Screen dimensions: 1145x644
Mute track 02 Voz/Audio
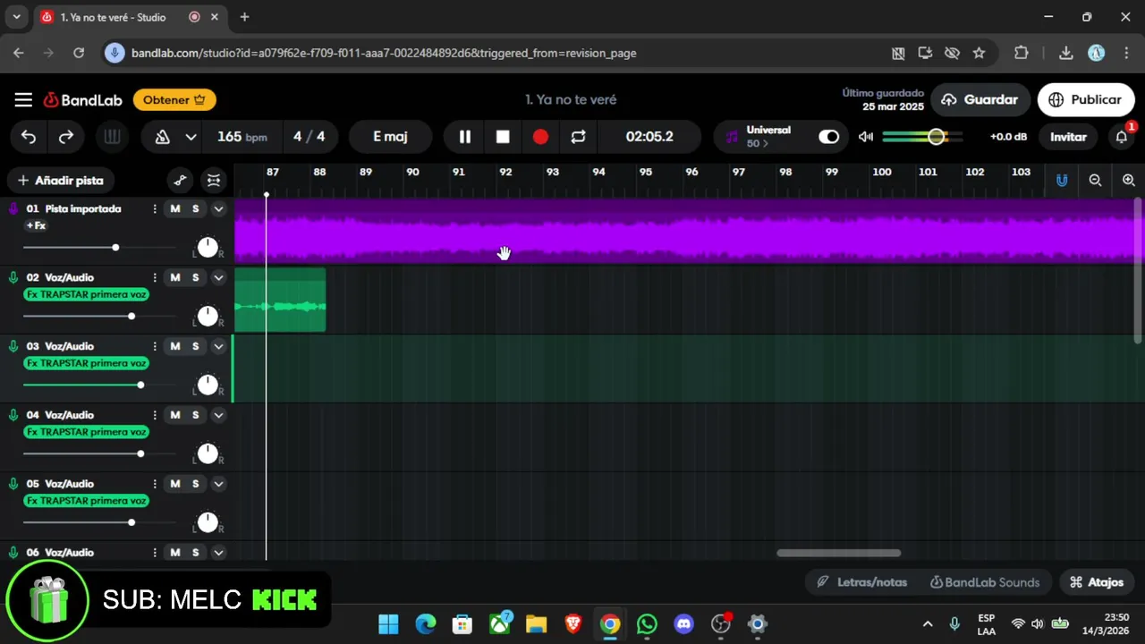coord(175,277)
